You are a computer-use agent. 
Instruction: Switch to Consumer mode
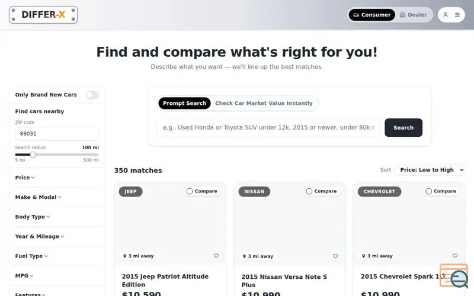[372, 15]
